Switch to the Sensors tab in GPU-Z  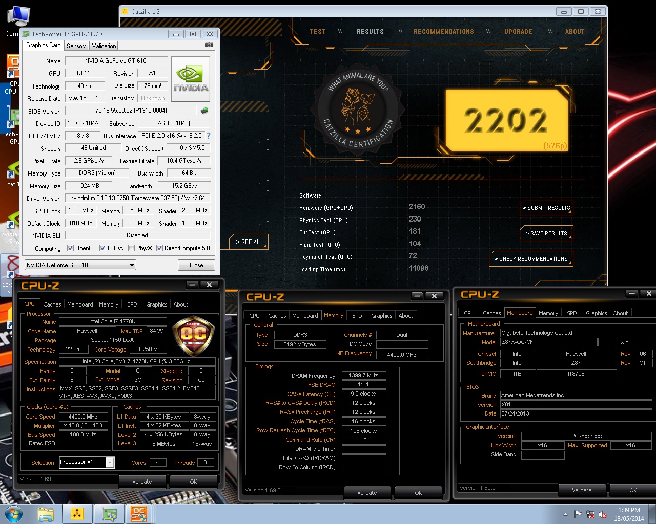76,46
